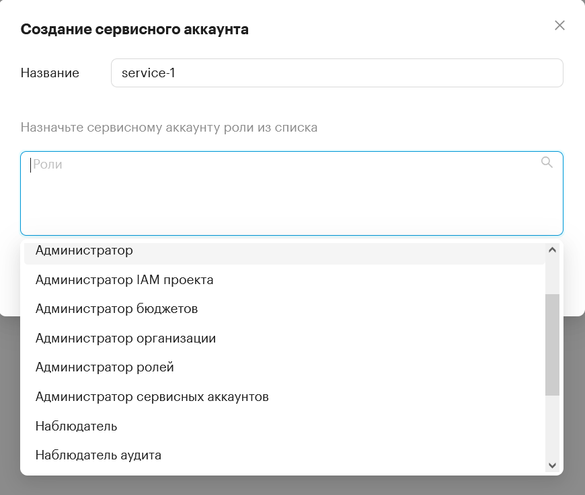Click the search magnifier icon in Роли field

(547, 162)
